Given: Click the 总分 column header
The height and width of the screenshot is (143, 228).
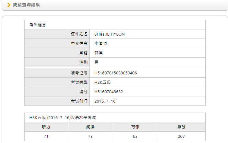Looking at the screenshot, I should pyautogui.click(x=181, y=127).
